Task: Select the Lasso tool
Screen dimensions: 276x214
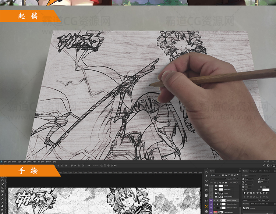Action: pyautogui.click(x=3, y=181)
